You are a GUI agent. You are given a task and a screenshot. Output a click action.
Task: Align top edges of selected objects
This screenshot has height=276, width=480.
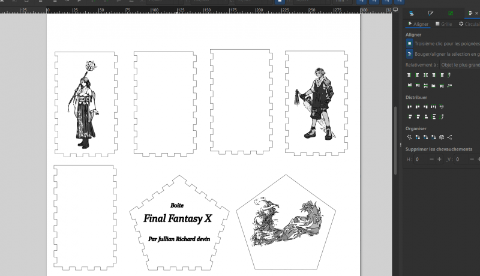(x=417, y=85)
